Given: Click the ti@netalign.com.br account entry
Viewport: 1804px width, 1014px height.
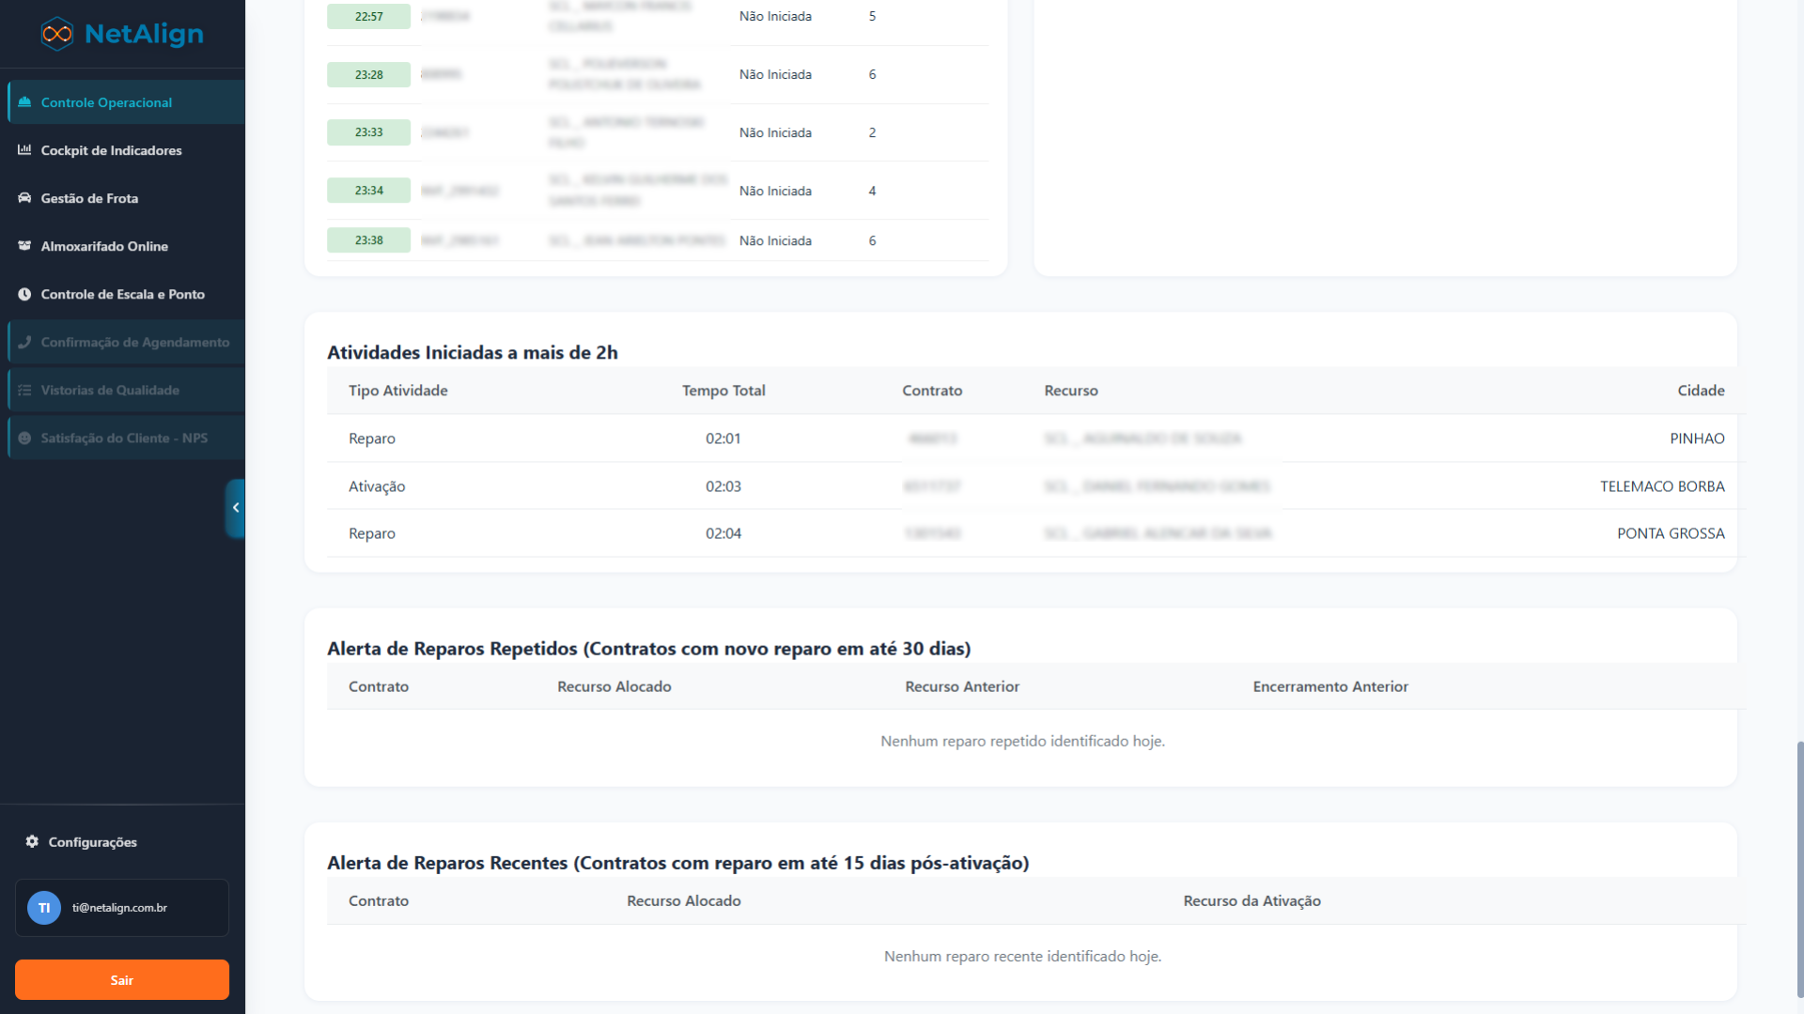Looking at the screenshot, I should tap(121, 908).
